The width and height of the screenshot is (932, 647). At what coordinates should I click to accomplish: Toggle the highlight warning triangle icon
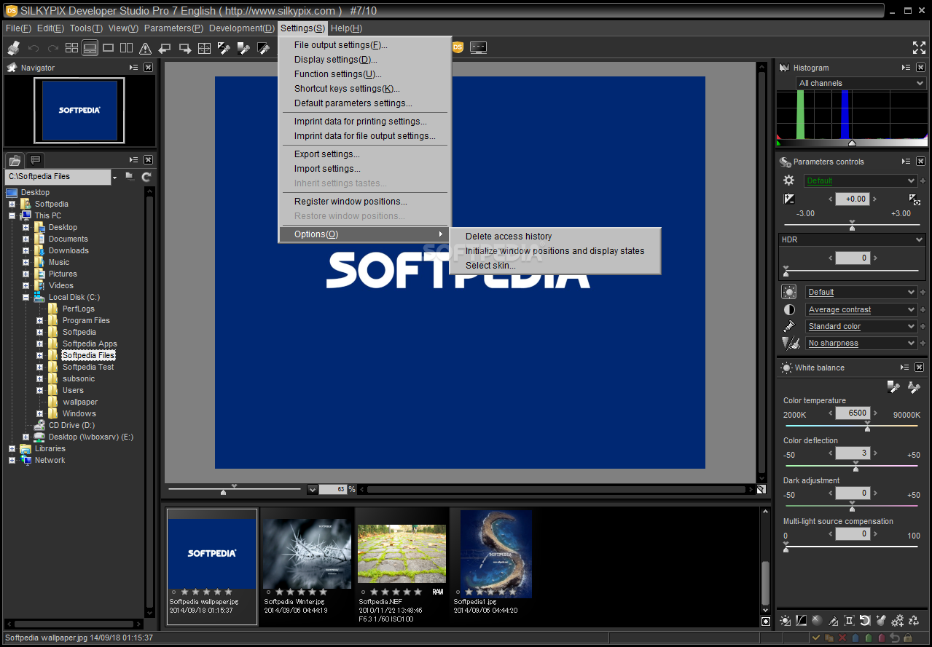coord(145,49)
